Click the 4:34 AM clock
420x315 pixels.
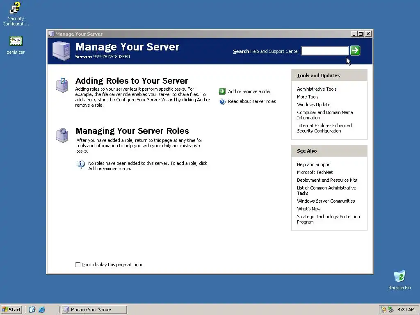coord(406,310)
